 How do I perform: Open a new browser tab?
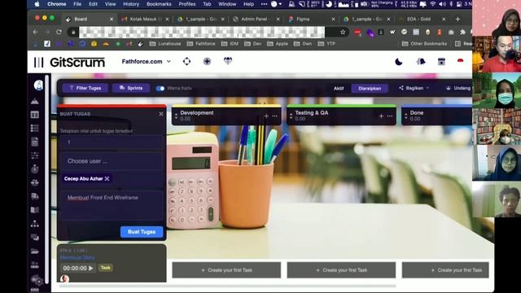(x=458, y=20)
